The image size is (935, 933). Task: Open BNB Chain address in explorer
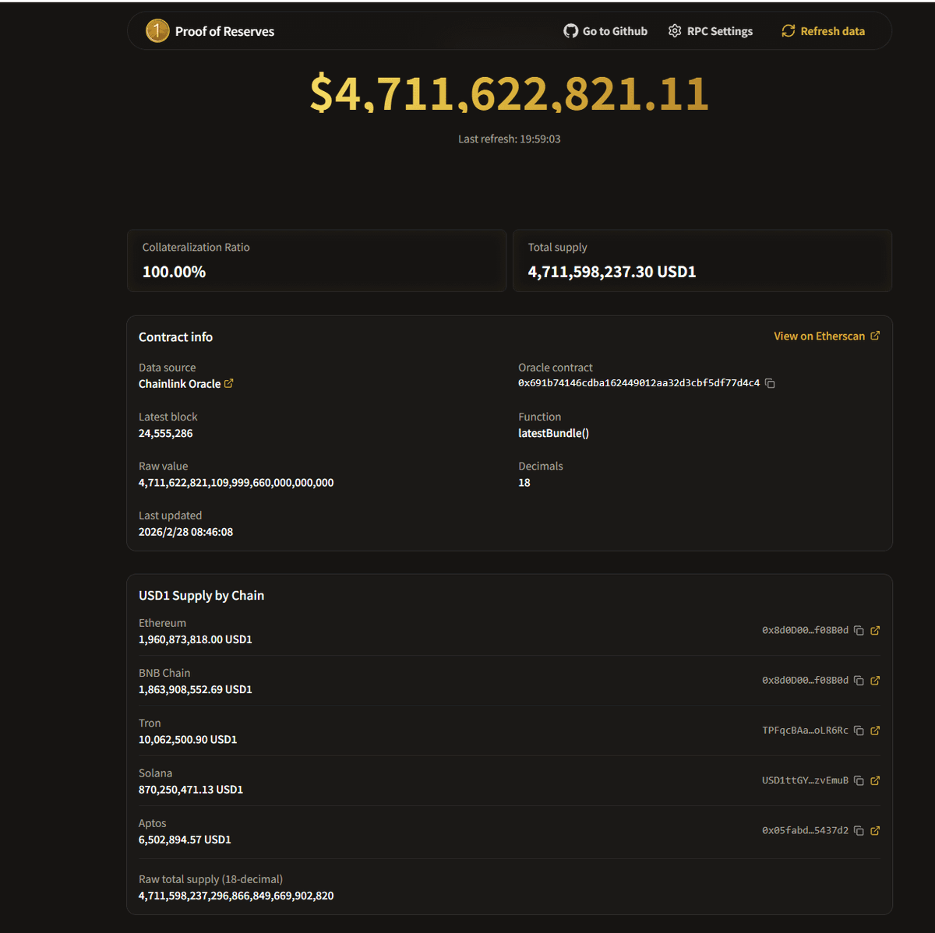pyautogui.click(x=875, y=681)
